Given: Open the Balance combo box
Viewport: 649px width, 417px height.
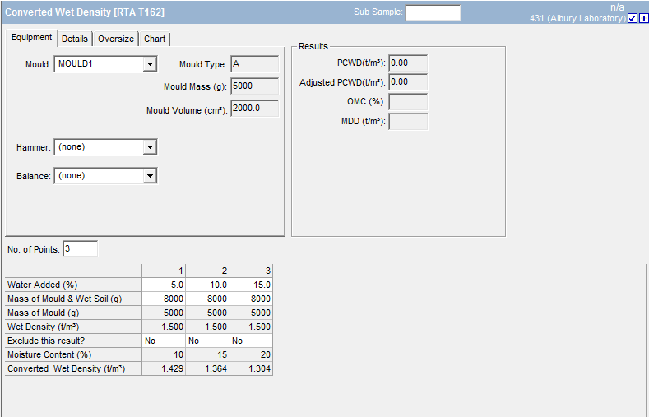Looking at the screenshot, I should 150,176.
